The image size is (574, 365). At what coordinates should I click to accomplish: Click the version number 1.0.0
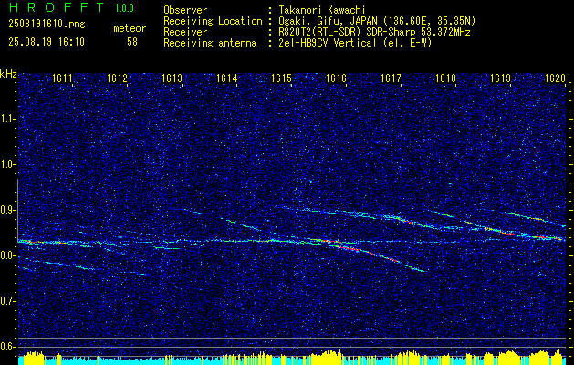point(124,8)
